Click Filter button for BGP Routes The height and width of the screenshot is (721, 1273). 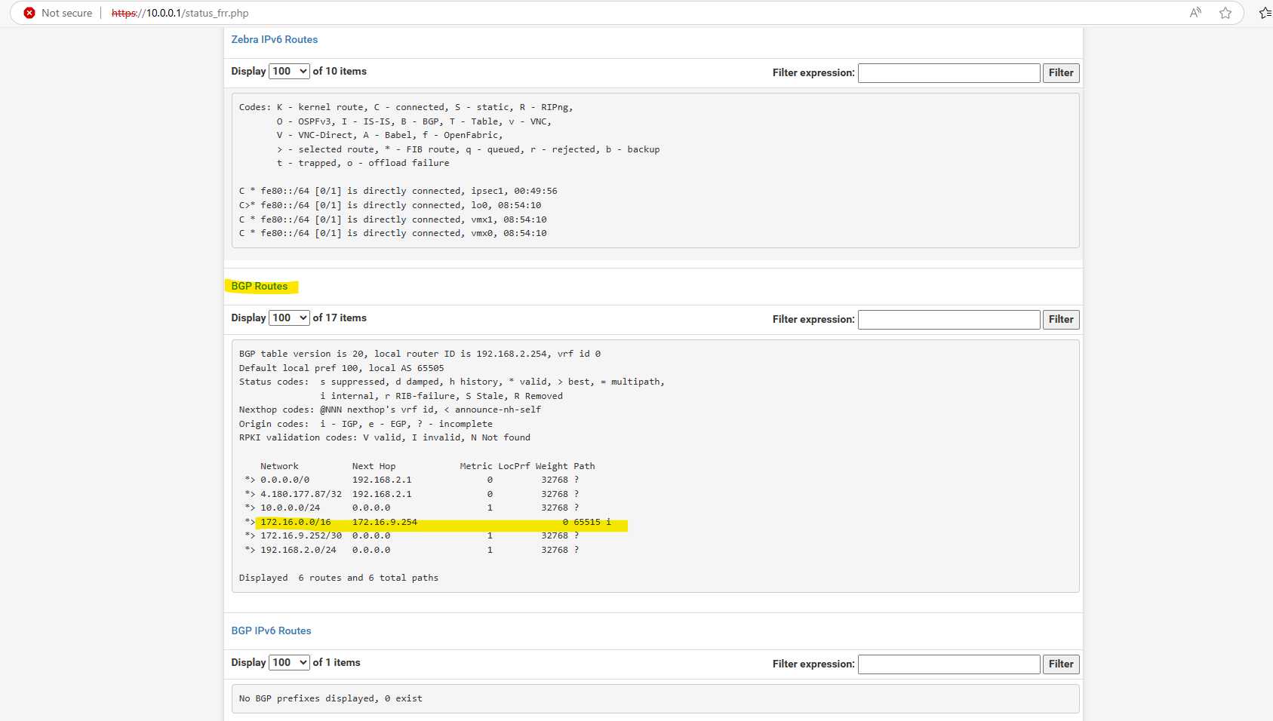click(x=1061, y=319)
